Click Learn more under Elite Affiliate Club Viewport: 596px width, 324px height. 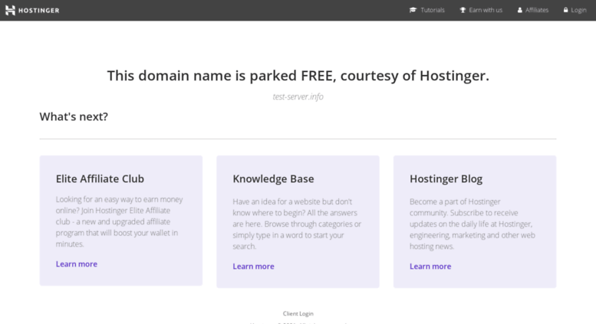click(x=77, y=264)
